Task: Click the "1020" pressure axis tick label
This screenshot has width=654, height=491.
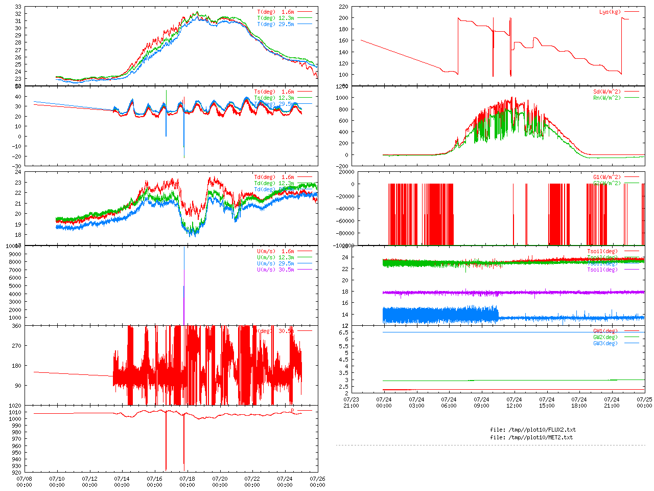Action: click(15, 406)
